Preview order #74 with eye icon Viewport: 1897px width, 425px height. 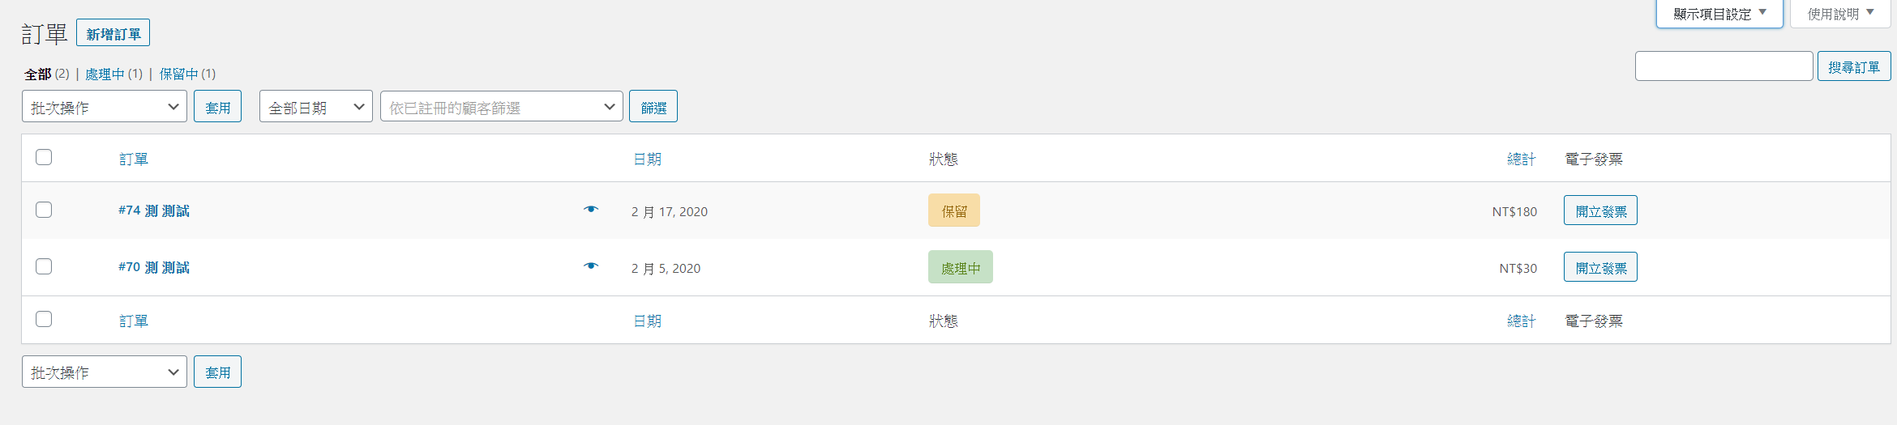tap(591, 210)
